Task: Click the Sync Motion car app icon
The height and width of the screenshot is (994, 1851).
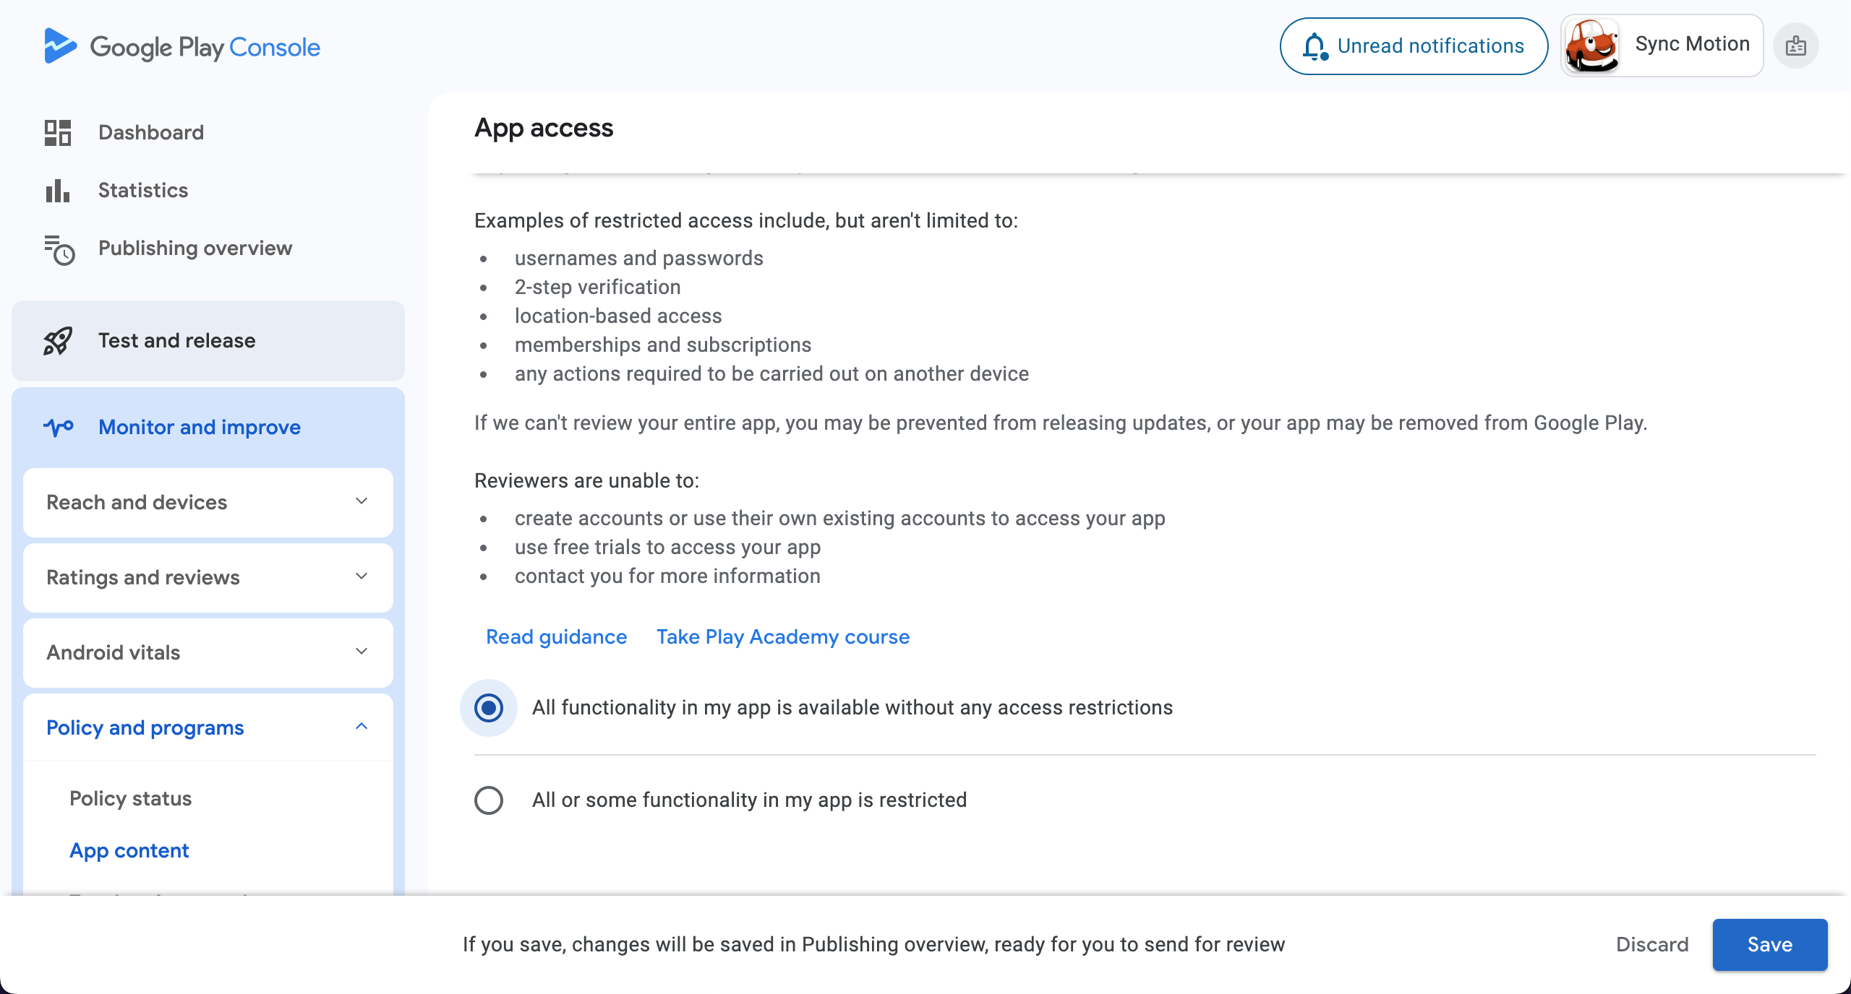Action: point(1591,46)
